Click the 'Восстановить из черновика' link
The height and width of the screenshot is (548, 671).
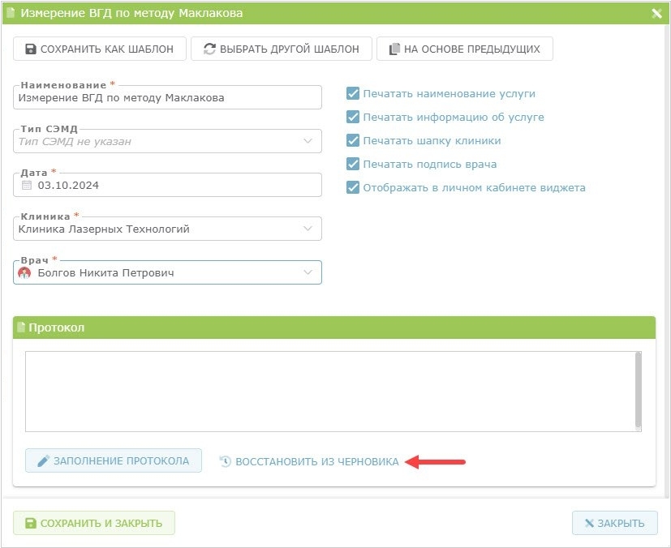point(317,461)
